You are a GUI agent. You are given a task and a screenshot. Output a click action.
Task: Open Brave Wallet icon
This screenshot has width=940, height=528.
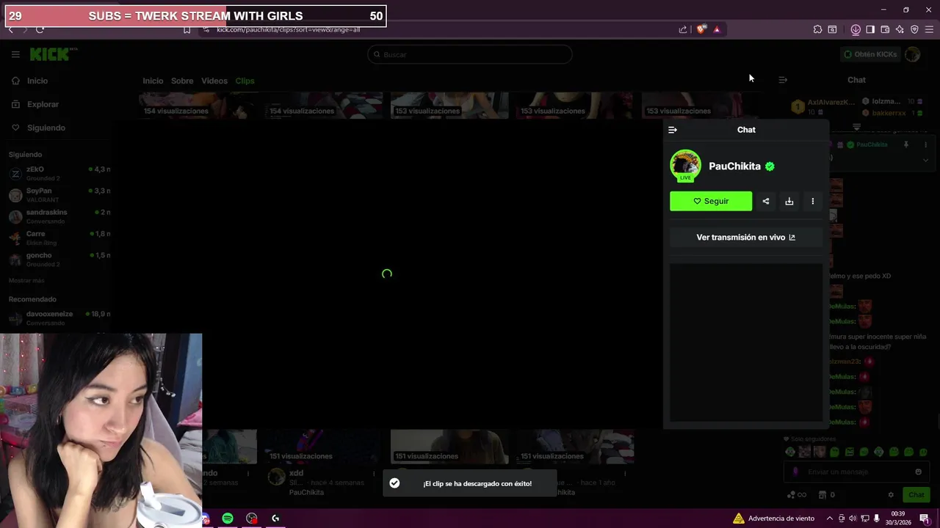[885, 29]
